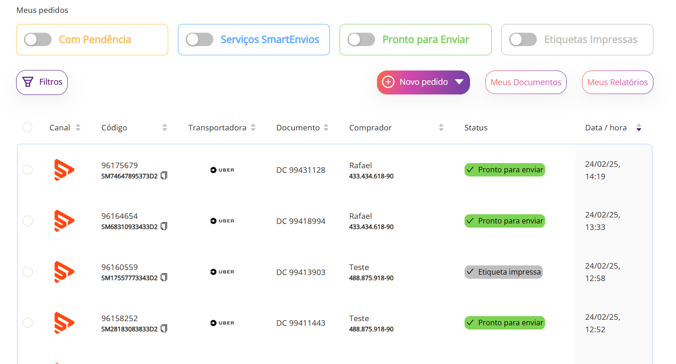Click document DC 99411443
676x364 pixels.
(x=301, y=323)
